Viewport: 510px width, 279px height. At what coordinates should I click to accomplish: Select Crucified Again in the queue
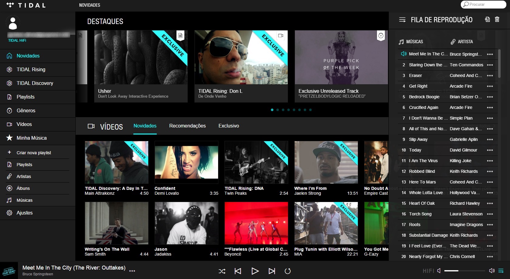[x=423, y=107]
